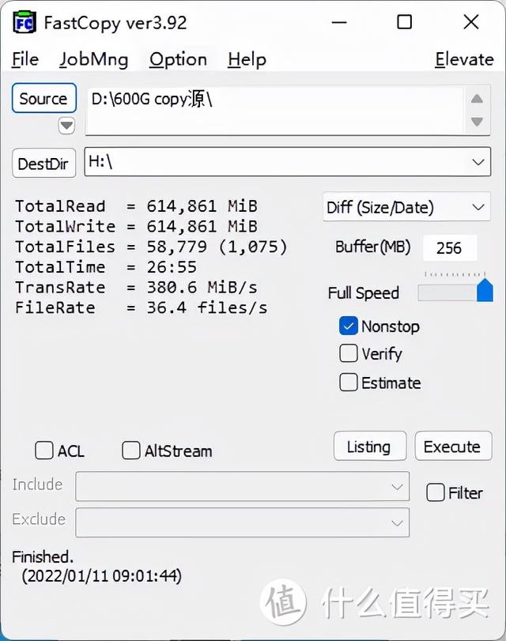Close the FastCopy window
The image size is (506, 641).
click(x=471, y=22)
